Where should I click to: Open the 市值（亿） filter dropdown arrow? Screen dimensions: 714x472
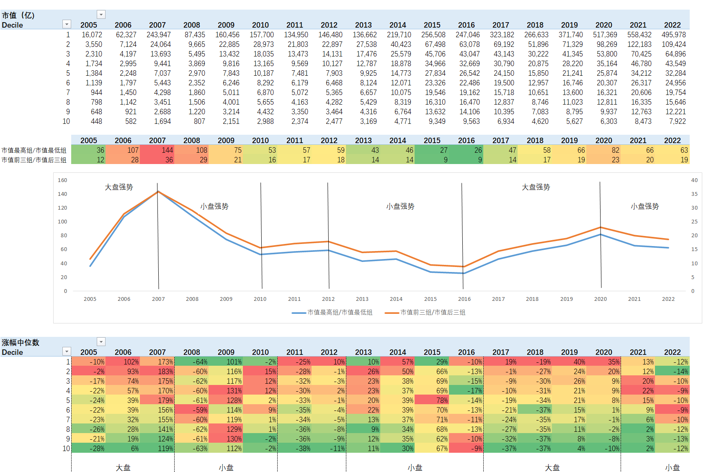click(x=101, y=15)
